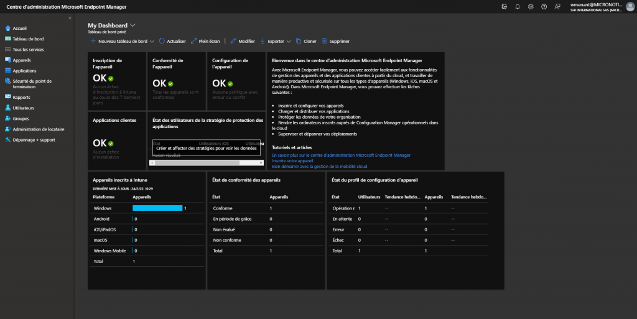Collapse the left navigation sidebar

[70, 18]
